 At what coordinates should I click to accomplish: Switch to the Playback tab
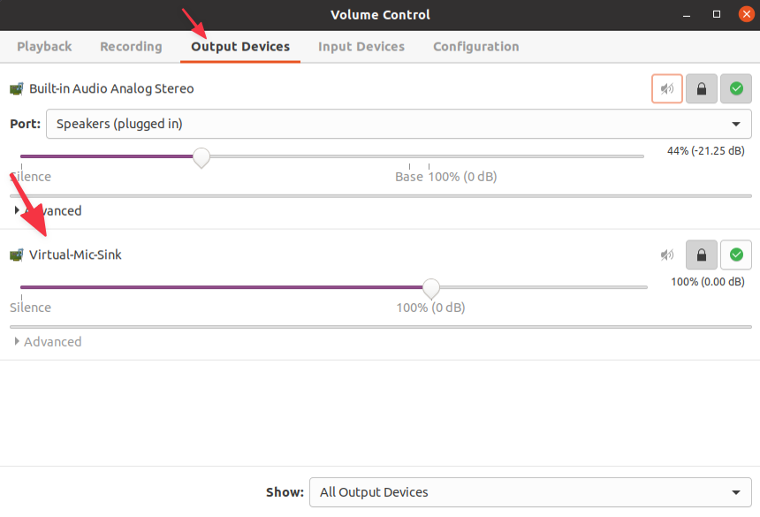pyautogui.click(x=44, y=47)
